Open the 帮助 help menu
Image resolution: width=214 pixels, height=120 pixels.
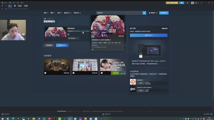pyautogui.click(x=22, y=3)
